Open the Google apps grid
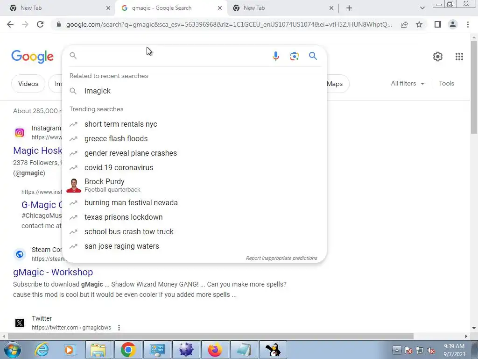 (x=459, y=57)
